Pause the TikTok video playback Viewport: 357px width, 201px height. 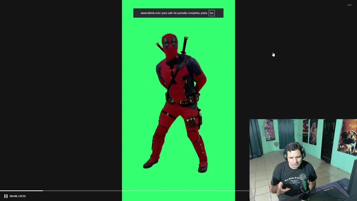click(x=6, y=196)
